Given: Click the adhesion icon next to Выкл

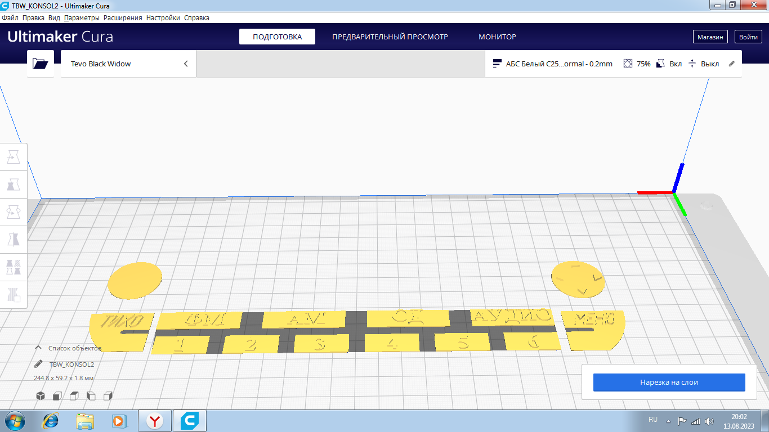Looking at the screenshot, I should point(692,64).
